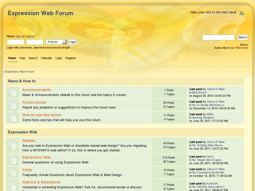255x191 pixels.
Task: View MMG's user profile link
Action: 210,114
